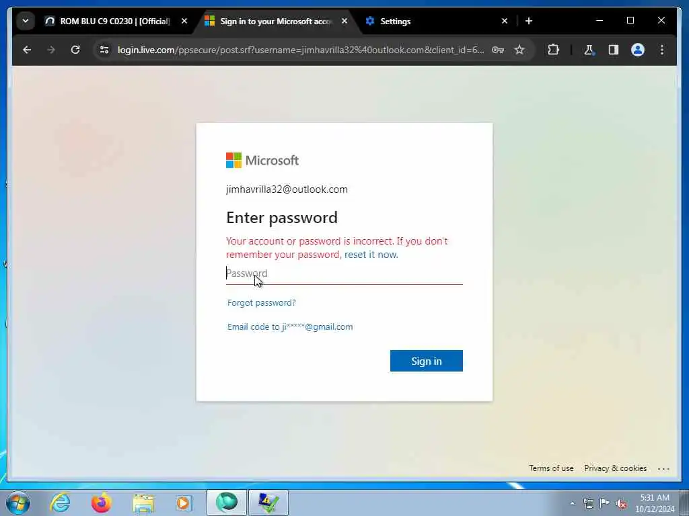Select the login.live.com address bar URL

(x=301, y=50)
